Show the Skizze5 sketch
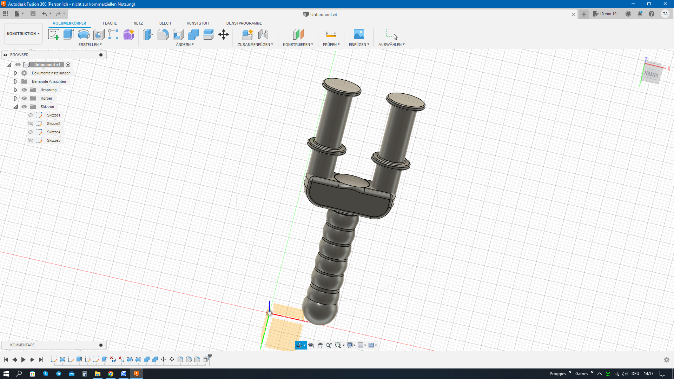The width and height of the screenshot is (674, 379). 31,140
